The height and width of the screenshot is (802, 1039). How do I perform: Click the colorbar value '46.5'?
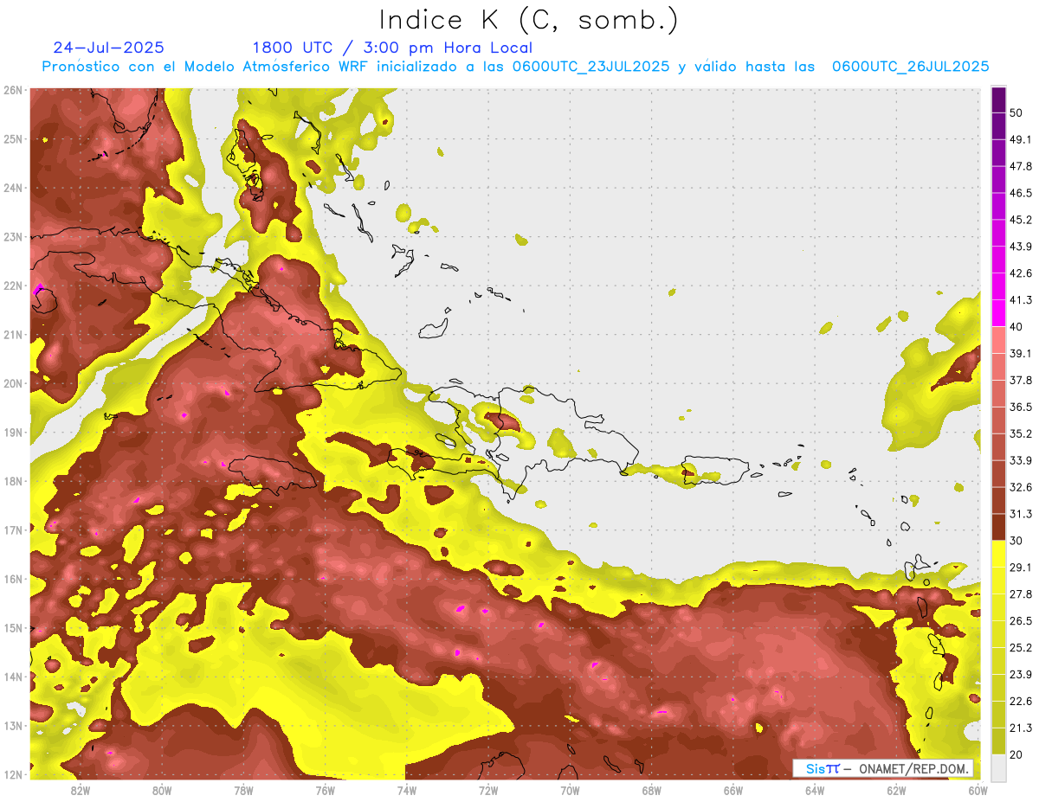[x=1020, y=193]
